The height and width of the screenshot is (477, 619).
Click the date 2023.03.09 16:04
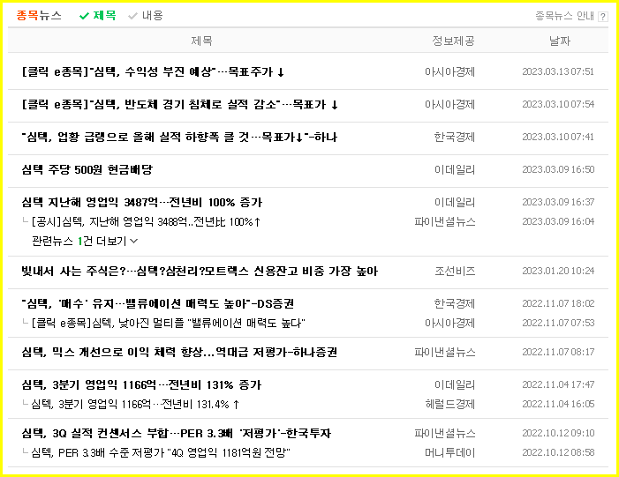pyautogui.click(x=558, y=222)
